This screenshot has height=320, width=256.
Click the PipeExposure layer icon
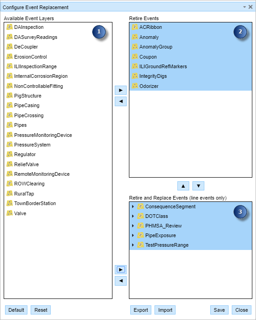click(140, 235)
